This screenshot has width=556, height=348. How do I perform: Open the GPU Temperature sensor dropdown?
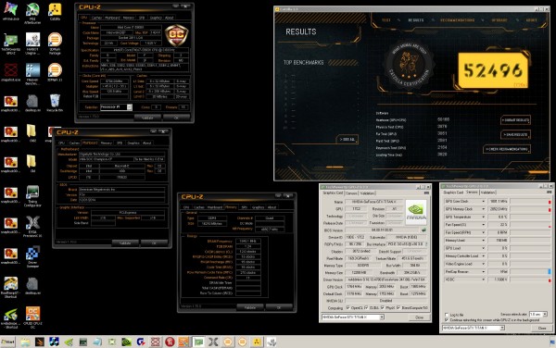[x=483, y=217]
